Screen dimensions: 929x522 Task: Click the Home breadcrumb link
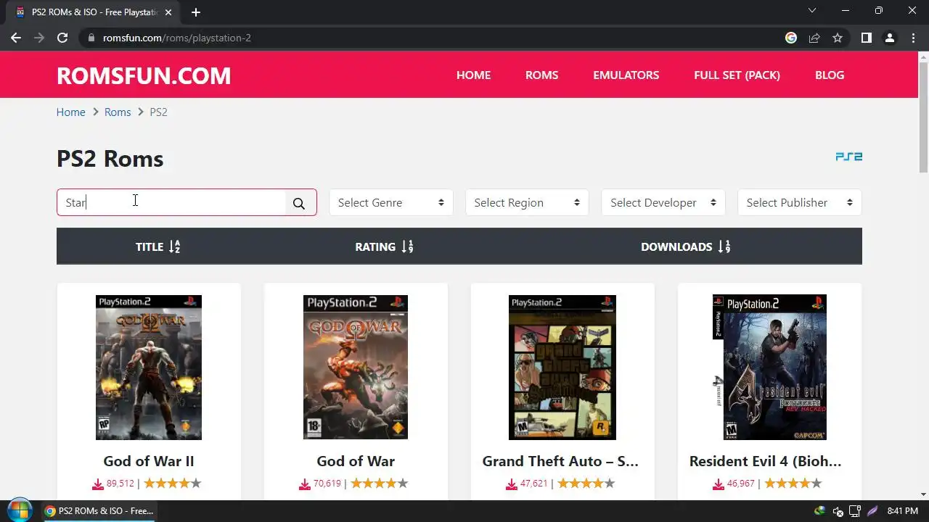71,112
